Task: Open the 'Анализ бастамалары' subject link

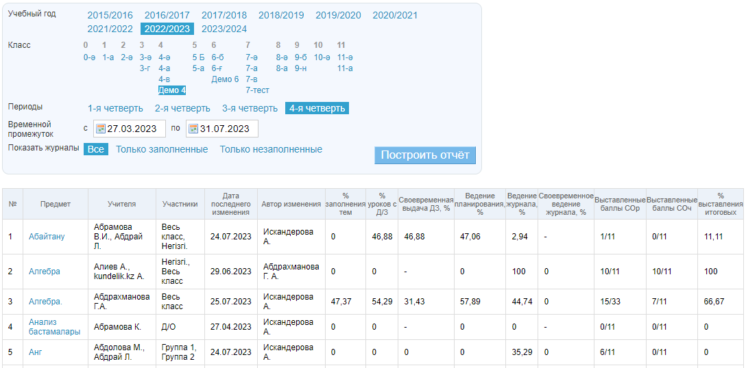Action: [54, 327]
